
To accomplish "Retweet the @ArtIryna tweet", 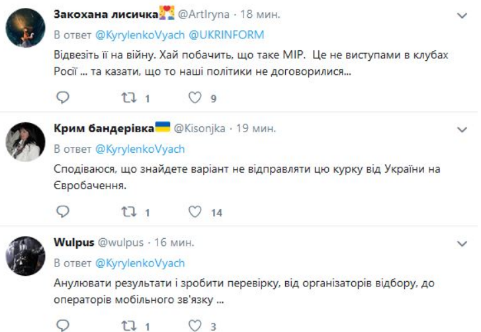I will 127,98.
